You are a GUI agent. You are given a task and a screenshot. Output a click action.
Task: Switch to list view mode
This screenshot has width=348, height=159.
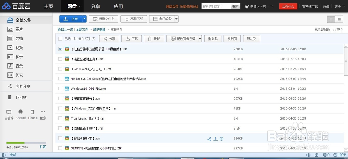(331, 19)
